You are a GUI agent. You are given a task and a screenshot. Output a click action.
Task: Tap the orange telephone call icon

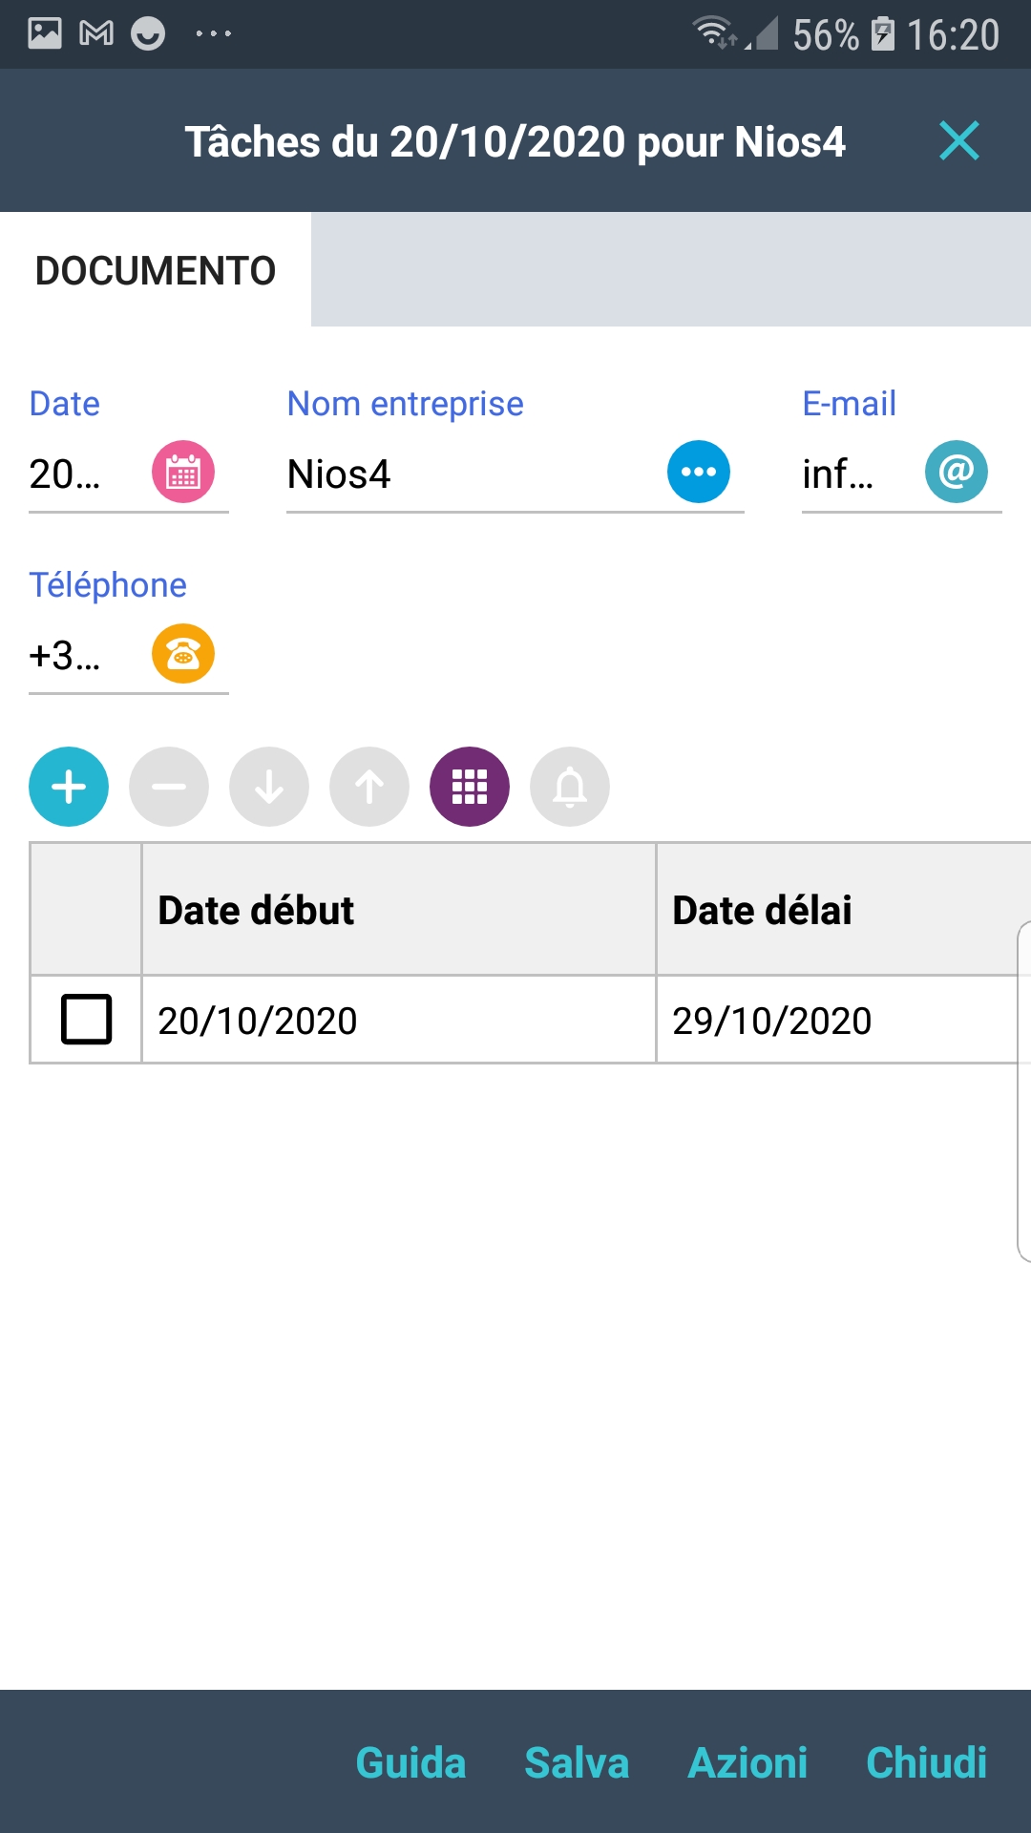pos(183,654)
